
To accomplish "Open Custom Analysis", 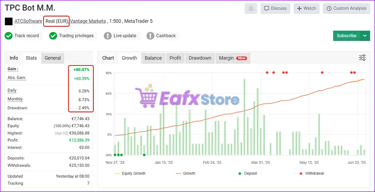I will click(346, 8).
